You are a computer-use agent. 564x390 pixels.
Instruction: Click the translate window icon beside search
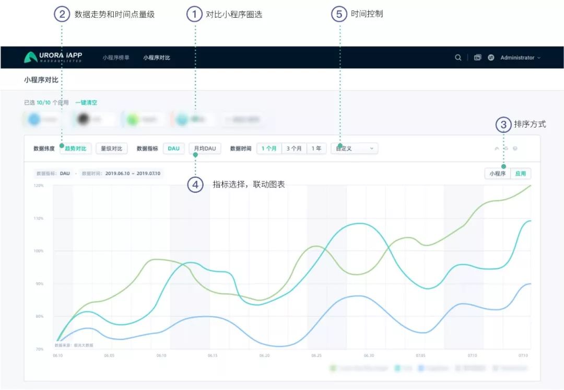tap(477, 58)
